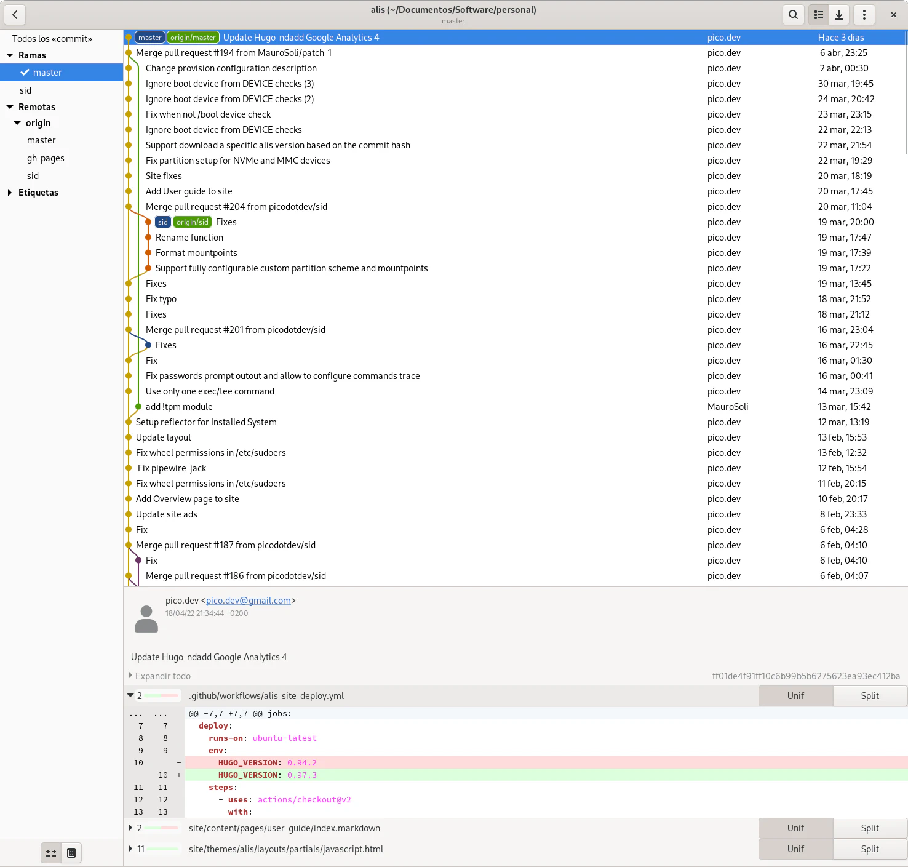Viewport: 908px width, 867px height.
Task: Collapse the Ramas section in the sidebar
Action: click(x=10, y=55)
